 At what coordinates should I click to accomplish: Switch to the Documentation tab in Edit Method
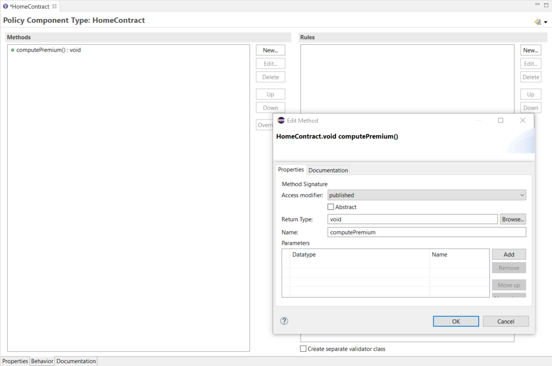coord(328,170)
